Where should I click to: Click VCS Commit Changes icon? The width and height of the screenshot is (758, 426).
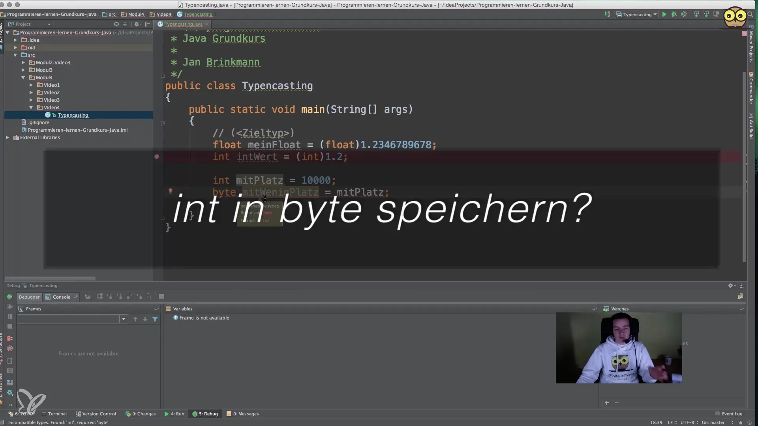[x=706, y=14]
